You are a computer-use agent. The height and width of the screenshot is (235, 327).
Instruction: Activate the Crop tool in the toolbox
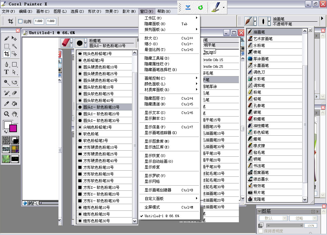click(6, 53)
